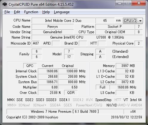
Task: Click Over Clock value 23.08
Action: tap(48, 93)
